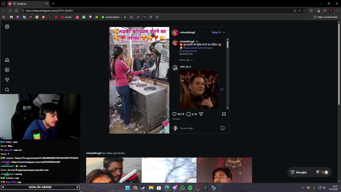Open Discord from the taskbar
Screen dimensions: 341x192
pos(174,188)
